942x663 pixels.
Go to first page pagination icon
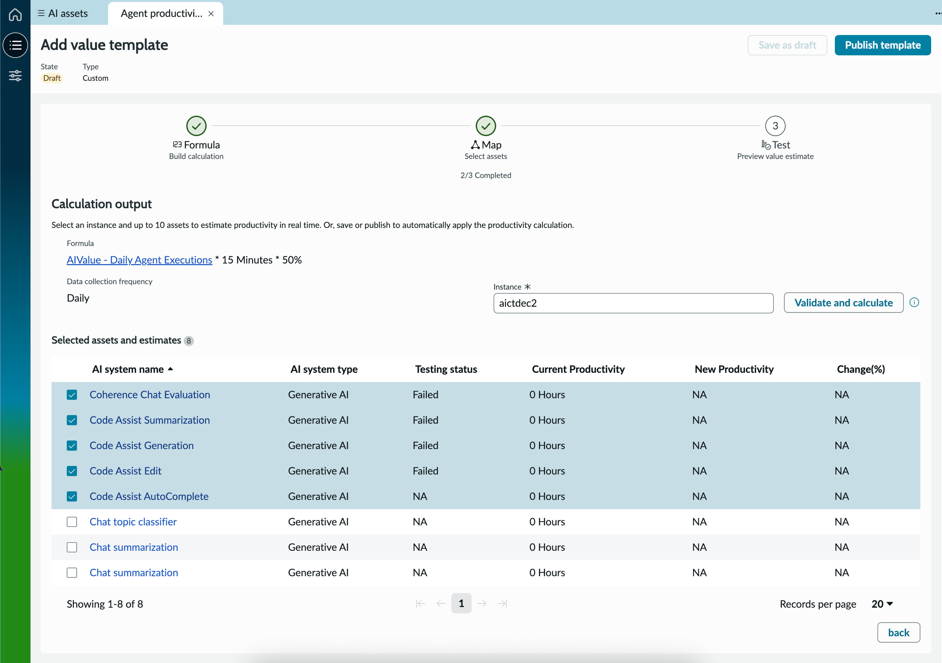(420, 604)
